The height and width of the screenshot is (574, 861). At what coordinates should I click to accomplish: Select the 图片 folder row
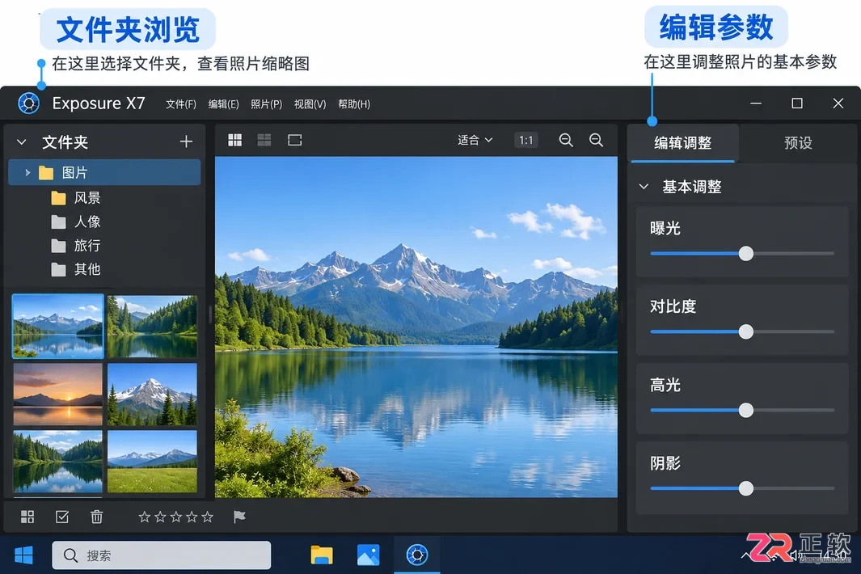click(x=104, y=172)
